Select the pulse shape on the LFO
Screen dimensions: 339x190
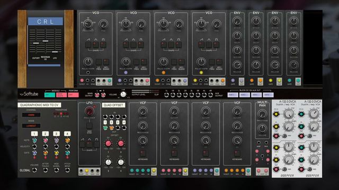[x=96, y=144]
